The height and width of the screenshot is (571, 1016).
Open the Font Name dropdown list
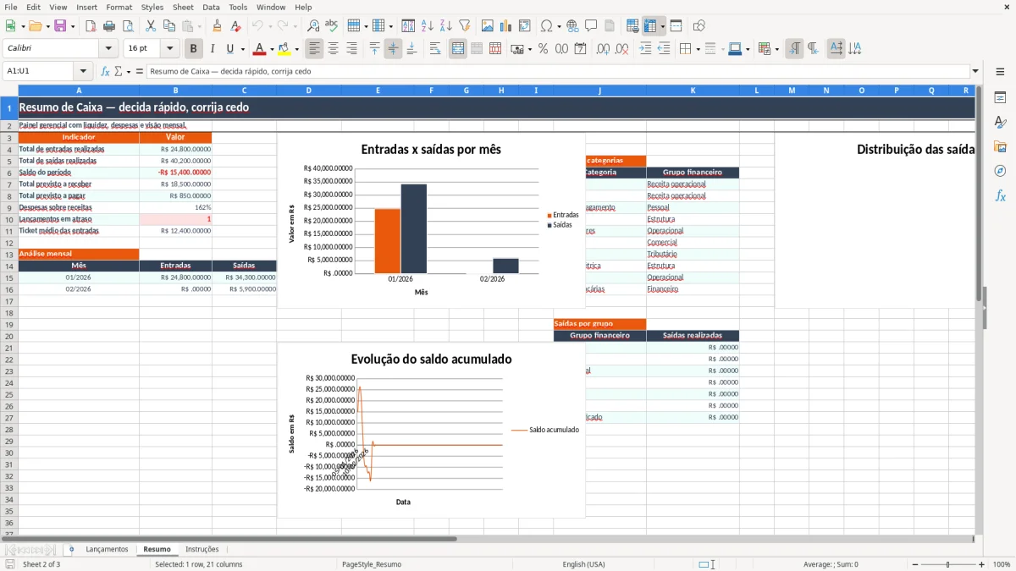point(108,49)
